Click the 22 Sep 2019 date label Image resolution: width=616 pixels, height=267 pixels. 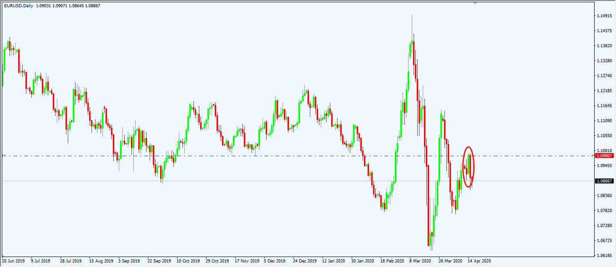point(159,262)
